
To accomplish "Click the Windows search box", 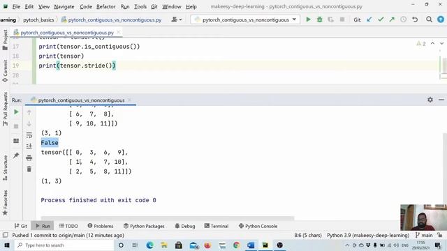I will click(64, 245).
